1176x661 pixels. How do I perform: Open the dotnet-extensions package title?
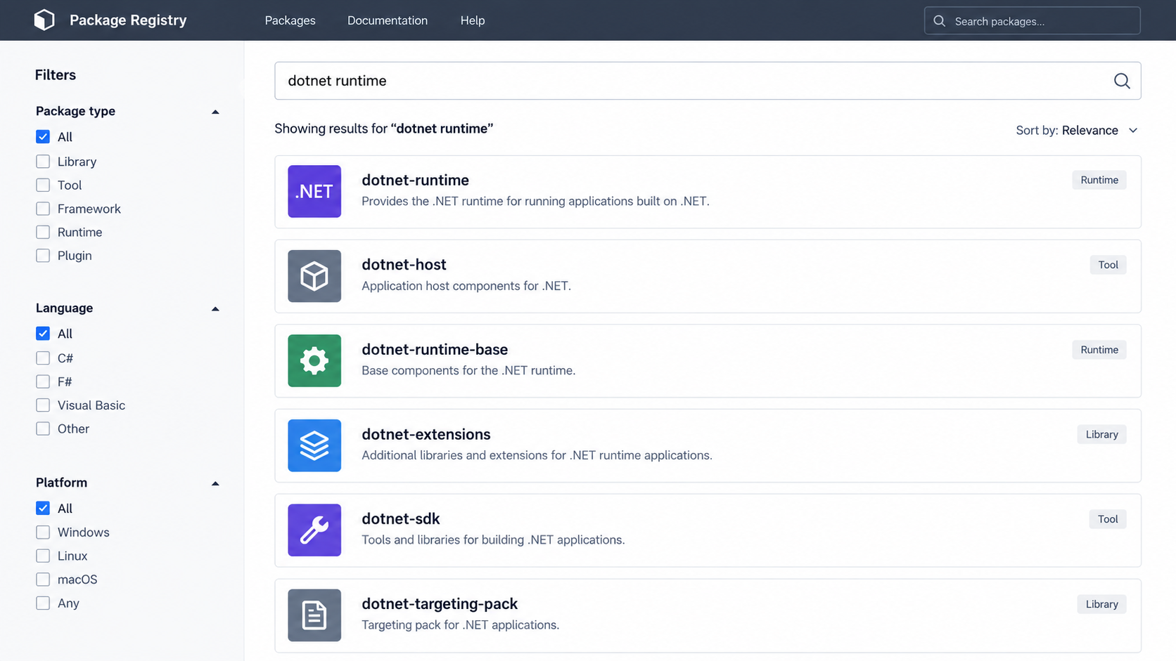426,434
